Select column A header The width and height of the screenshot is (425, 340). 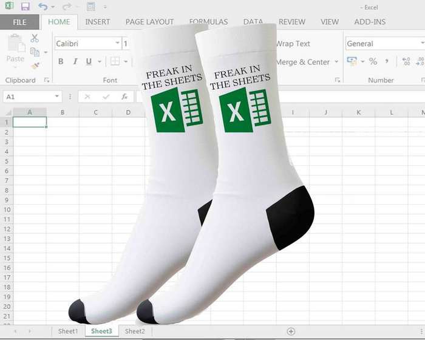pos(30,112)
